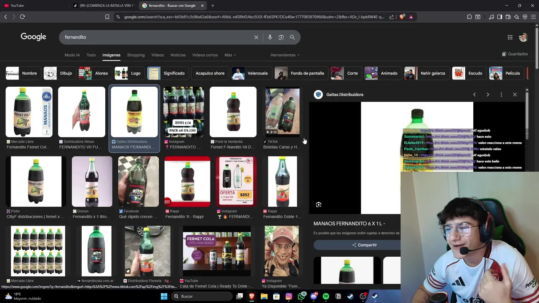Open Brave VPN shield icon
Viewport: 539px width, 303px height.
(x=525, y=17)
